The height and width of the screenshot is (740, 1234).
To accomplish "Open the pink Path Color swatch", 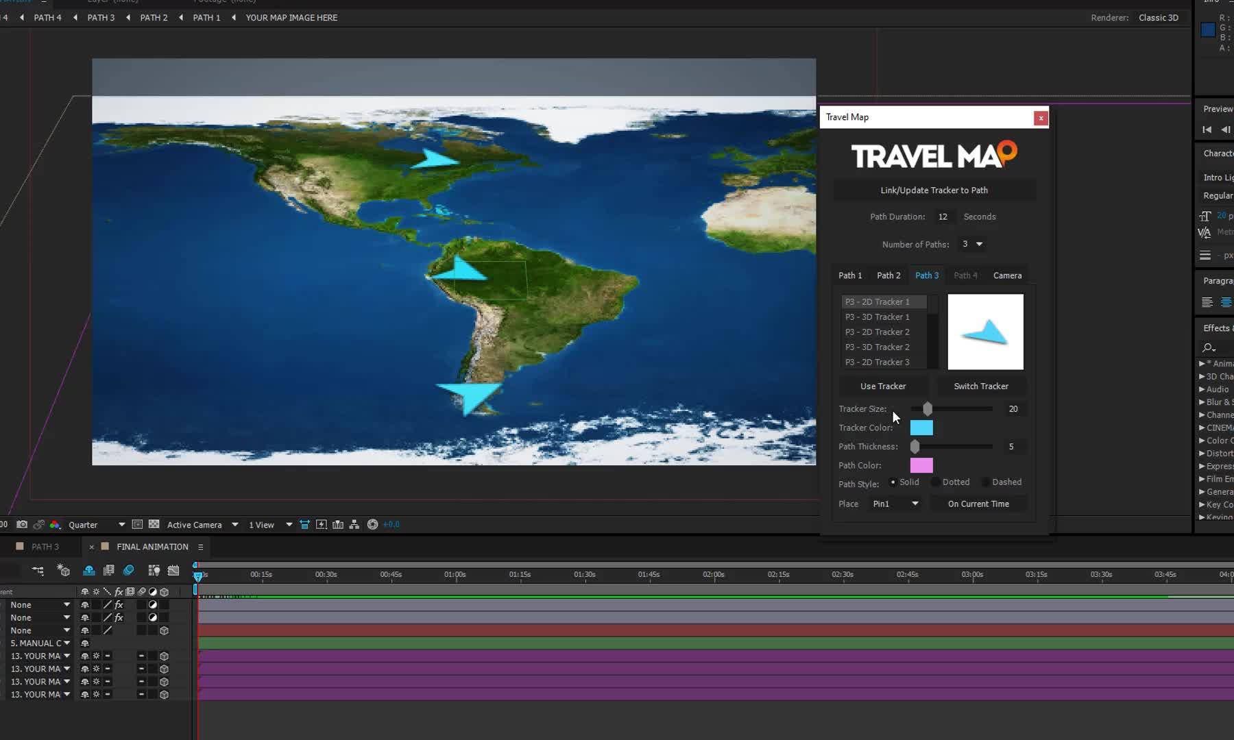I will click(921, 465).
